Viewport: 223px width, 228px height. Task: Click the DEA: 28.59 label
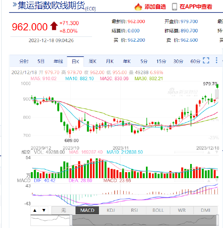80,181
